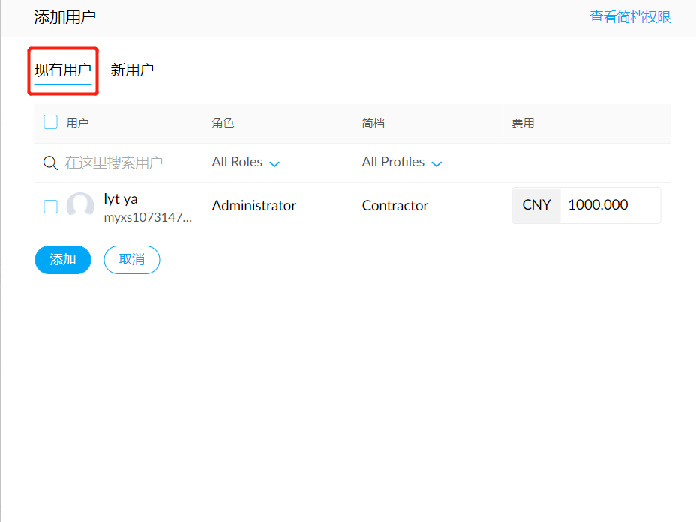Click the user name lyt ya
This screenshot has width=696, height=522.
click(x=121, y=199)
